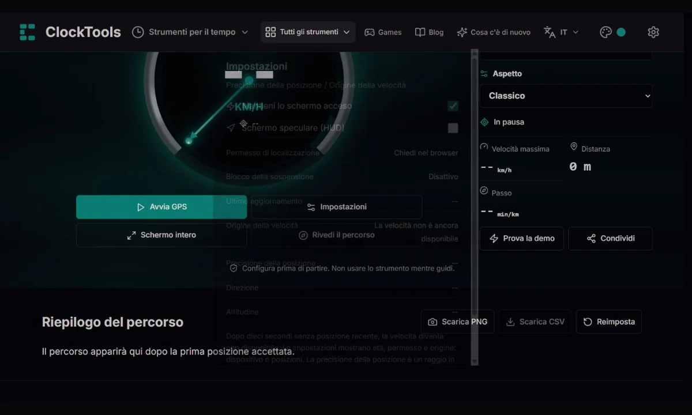
Task: Click the Aspetto label
Action: 507,74
